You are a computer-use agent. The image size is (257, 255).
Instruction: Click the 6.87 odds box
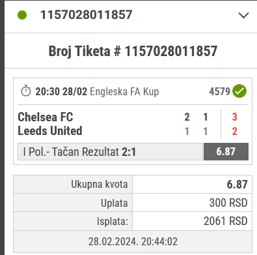[226, 151]
